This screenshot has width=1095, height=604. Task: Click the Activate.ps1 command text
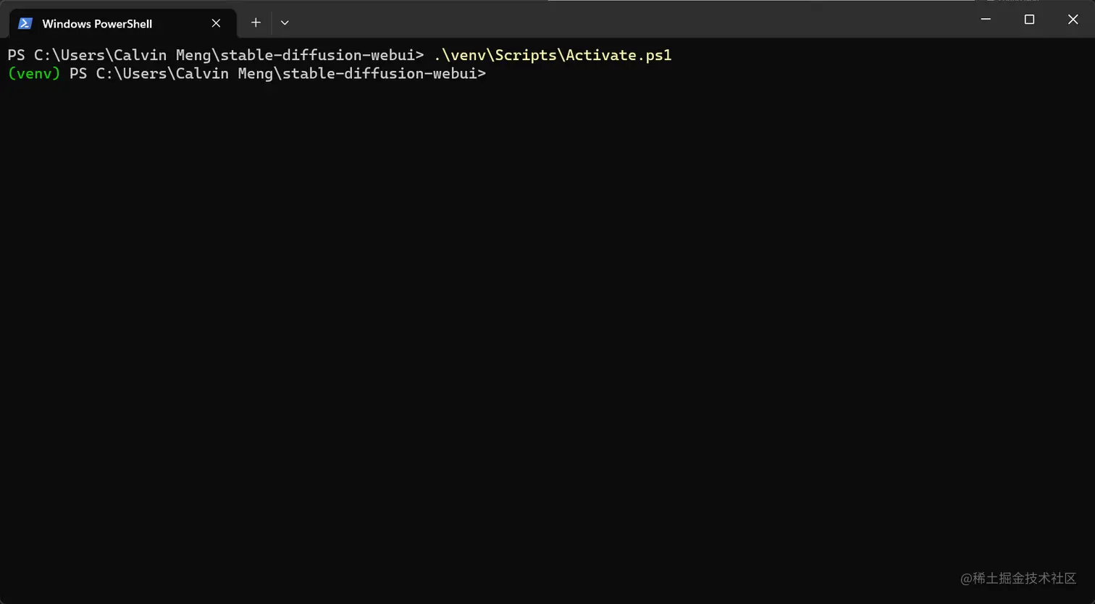coord(553,55)
